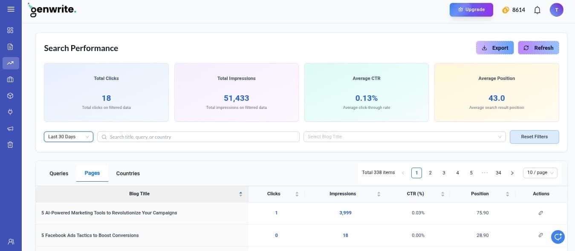575x251 pixels.
Task: Switch to the Countries tab
Action: [128, 173]
